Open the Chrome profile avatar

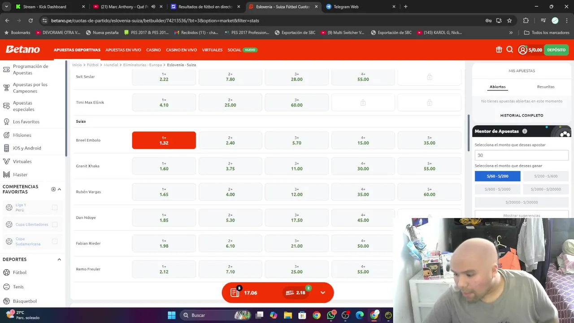pyautogui.click(x=555, y=20)
